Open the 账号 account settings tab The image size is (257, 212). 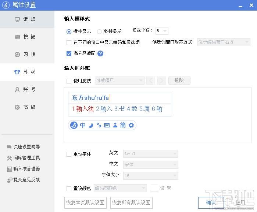[x=27, y=90]
